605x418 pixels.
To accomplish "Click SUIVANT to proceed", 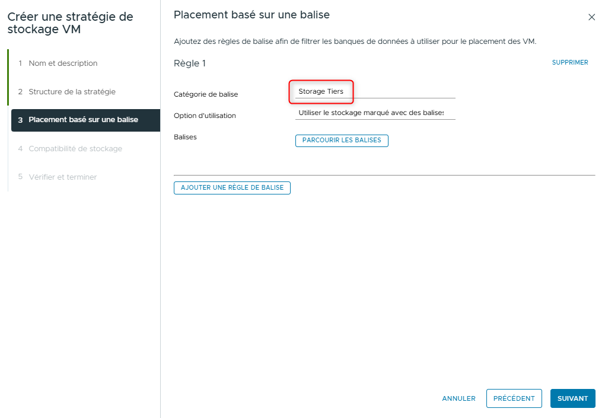I will (572, 398).
